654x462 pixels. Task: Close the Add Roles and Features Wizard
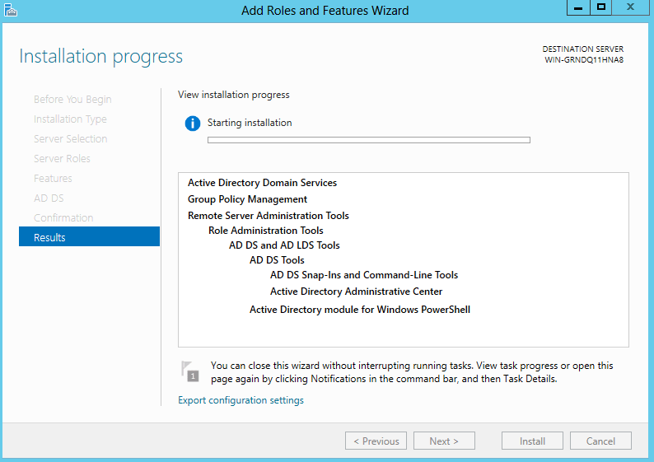point(631,7)
